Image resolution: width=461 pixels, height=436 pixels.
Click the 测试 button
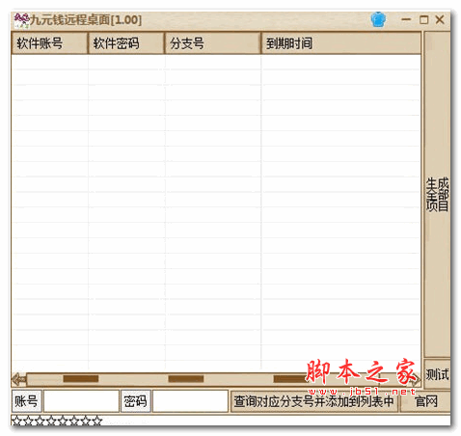click(x=437, y=374)
